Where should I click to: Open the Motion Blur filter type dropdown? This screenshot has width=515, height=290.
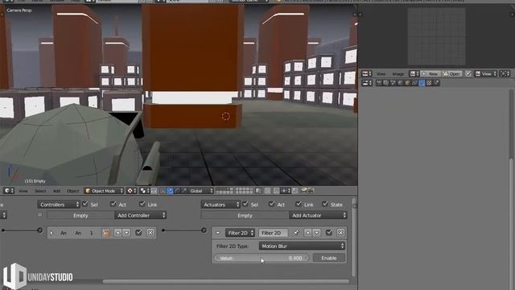click(x=302, y=246)
